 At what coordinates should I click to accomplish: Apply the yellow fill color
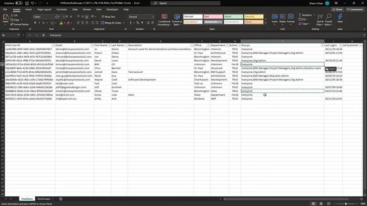coord(61,23)
